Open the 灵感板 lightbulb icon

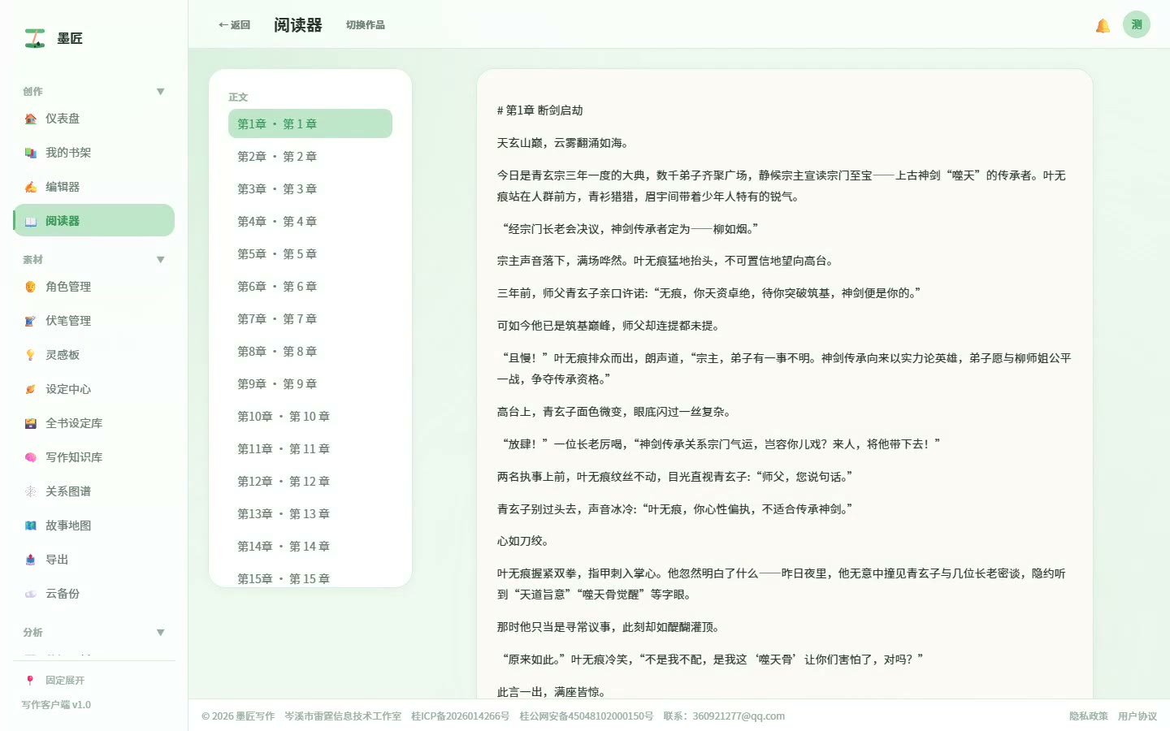click(x=31, y=355)
